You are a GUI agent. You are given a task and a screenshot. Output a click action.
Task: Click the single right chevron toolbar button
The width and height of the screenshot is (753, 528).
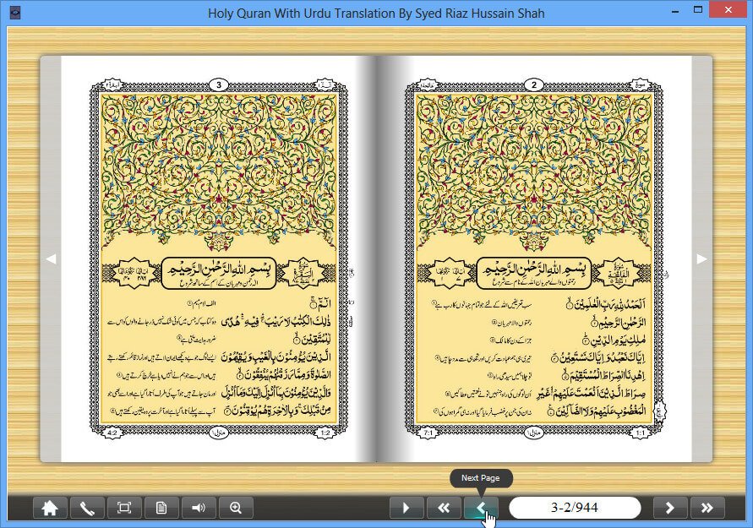tap(670, 508)
